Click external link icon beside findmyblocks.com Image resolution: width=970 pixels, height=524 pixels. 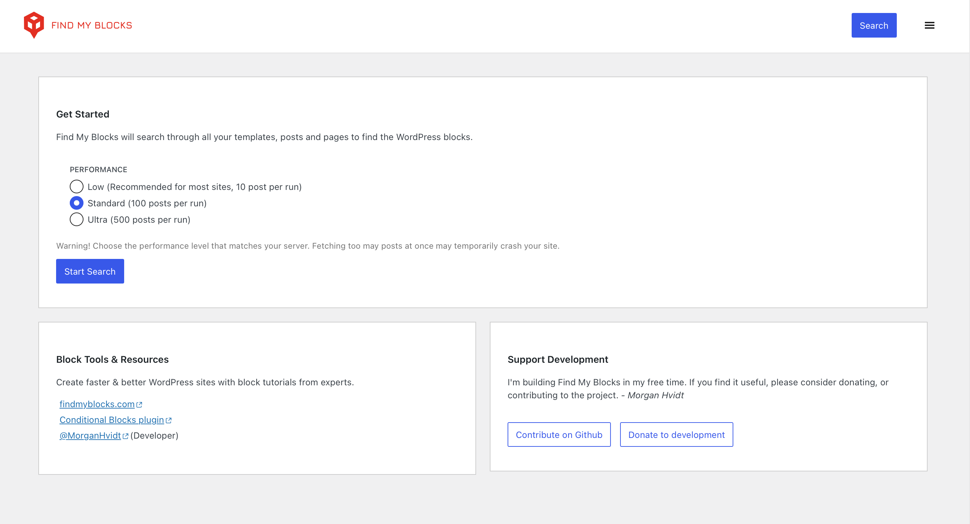point(139,405)
